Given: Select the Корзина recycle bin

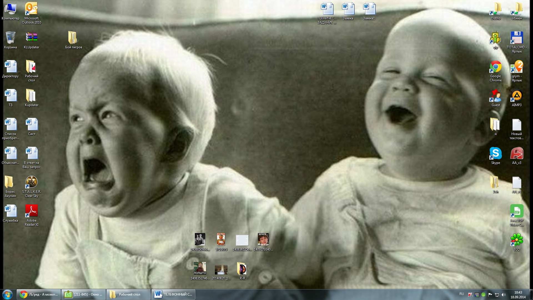Looking at the screenshot, I should [x=10, y=38].
